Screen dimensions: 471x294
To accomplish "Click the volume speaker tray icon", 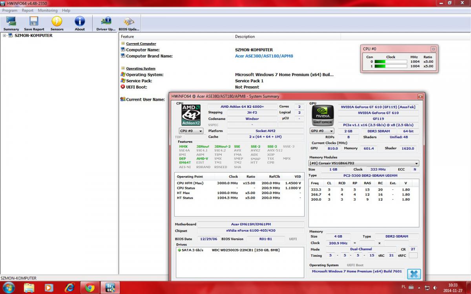I will 435,288.
